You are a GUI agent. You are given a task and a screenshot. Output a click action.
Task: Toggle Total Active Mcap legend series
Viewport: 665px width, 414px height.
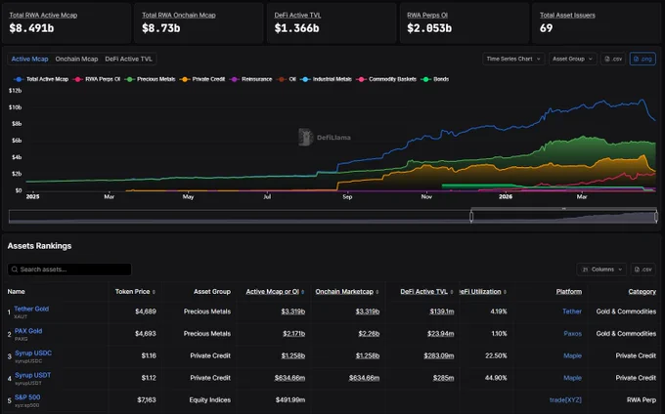pos(41,79)
